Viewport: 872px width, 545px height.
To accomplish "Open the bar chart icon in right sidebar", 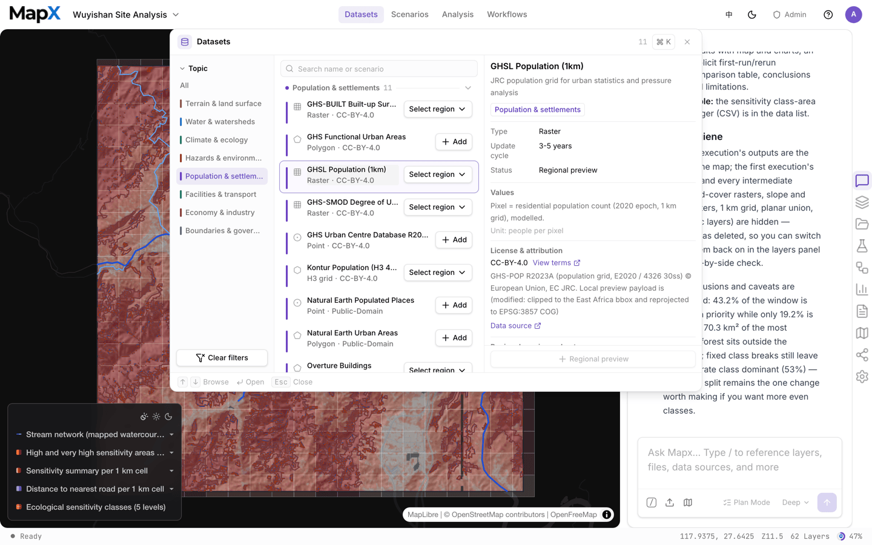I will (x=862, y=289).
